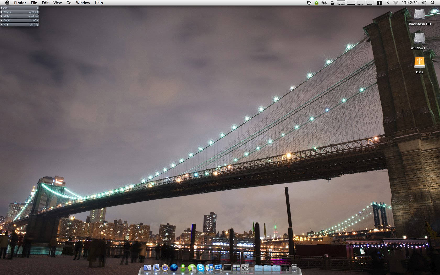Launch Skype from the Dock
The image size is (440, 275).
[x=201, y=268]
